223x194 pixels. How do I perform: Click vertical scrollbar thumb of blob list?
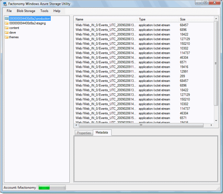tap(216, 63)
